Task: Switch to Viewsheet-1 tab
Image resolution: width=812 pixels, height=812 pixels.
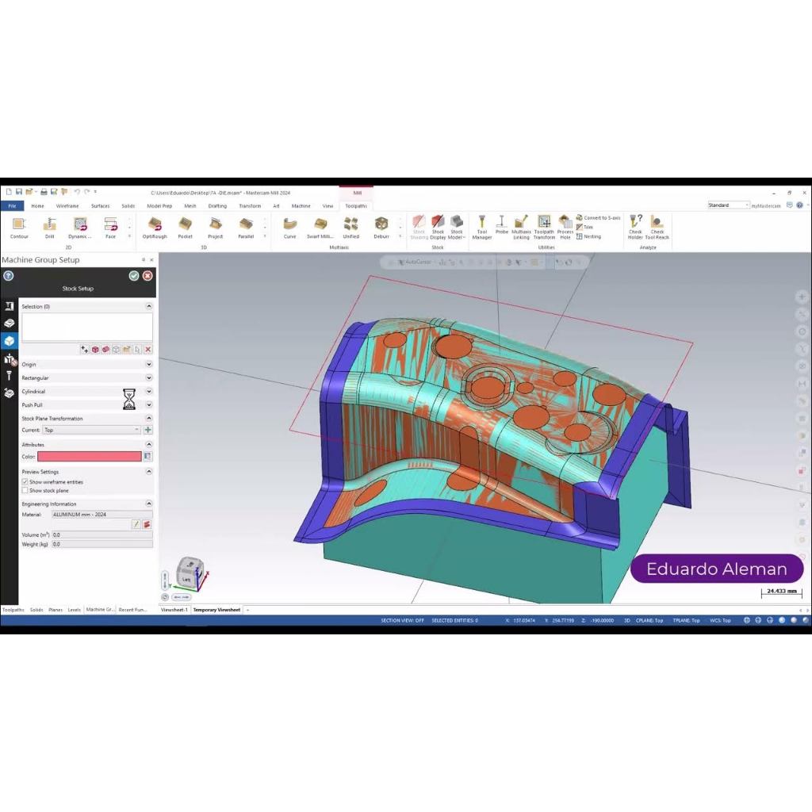Action: 174,610
